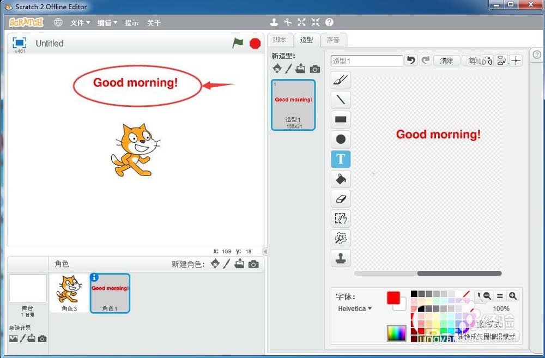
Task: Click 转换成矢量编辑模式 button
Action: click(x=486, y=336)
